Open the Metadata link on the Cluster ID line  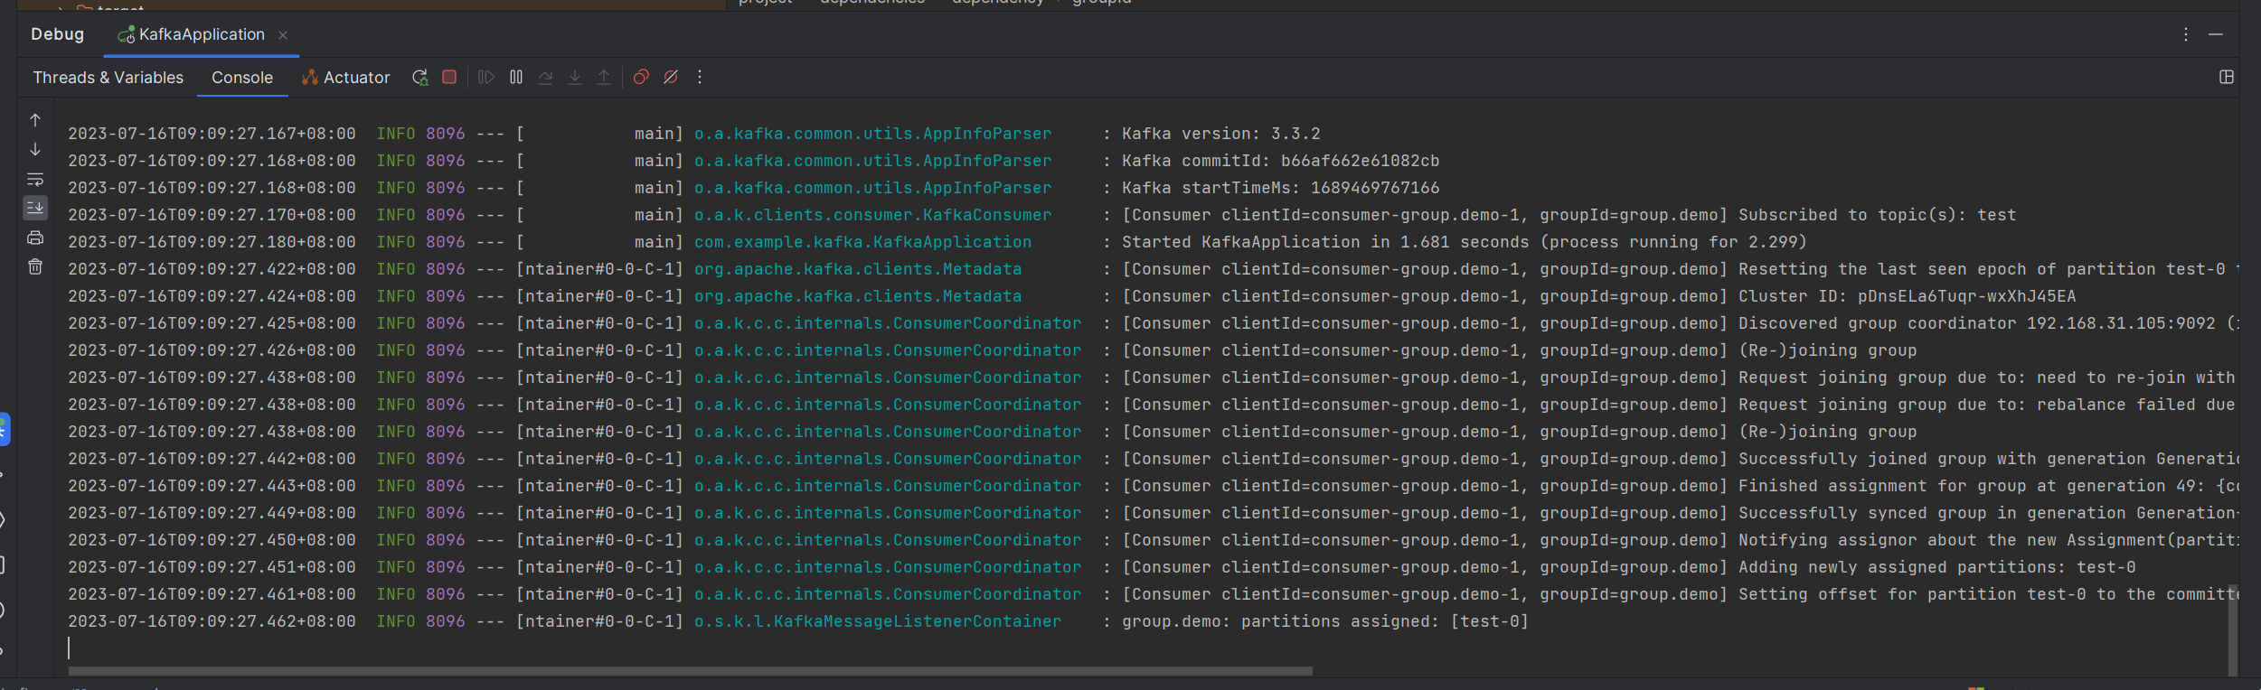[858, 296]
